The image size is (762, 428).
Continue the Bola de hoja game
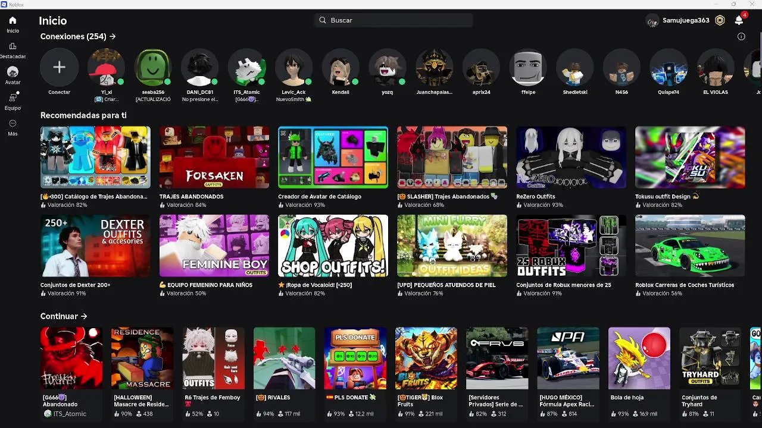[639, 358]
